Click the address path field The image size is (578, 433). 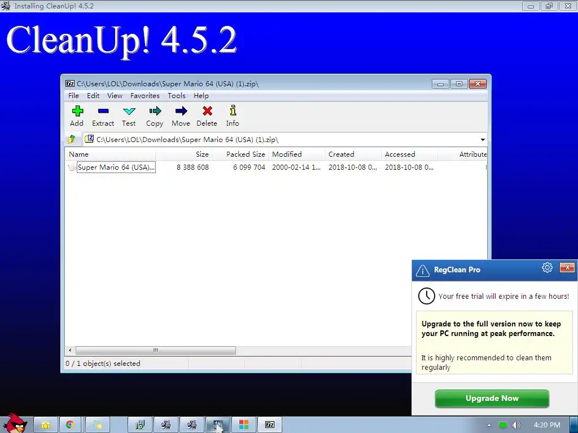tap(280, 140)
